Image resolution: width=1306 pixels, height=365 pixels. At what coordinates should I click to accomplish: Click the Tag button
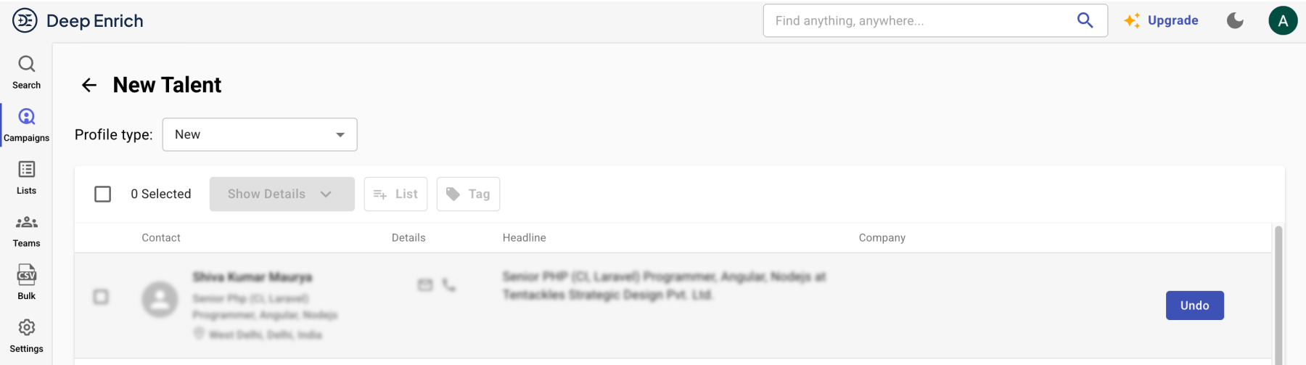(468, 194)
